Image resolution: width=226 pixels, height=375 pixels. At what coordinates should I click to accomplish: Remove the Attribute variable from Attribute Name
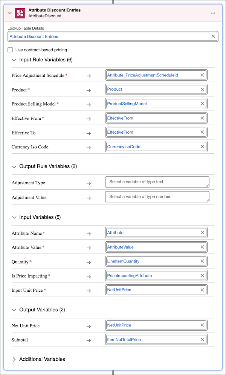[x=202, y=233]
